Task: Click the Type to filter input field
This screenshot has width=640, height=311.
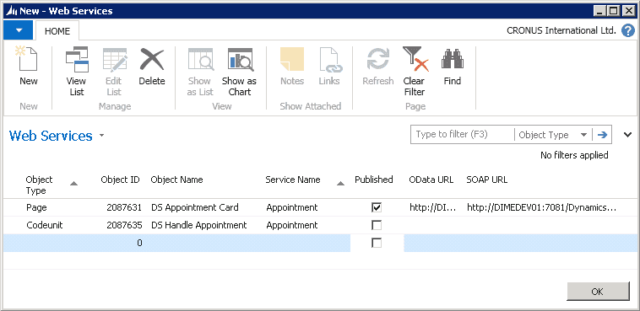Action: [x=463, y=135]
